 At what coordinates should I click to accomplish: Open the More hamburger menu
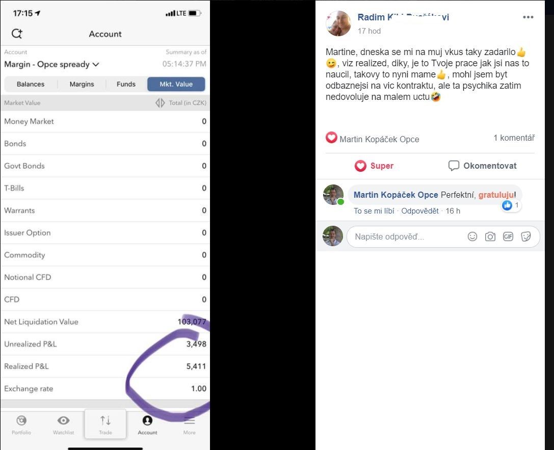190,420
